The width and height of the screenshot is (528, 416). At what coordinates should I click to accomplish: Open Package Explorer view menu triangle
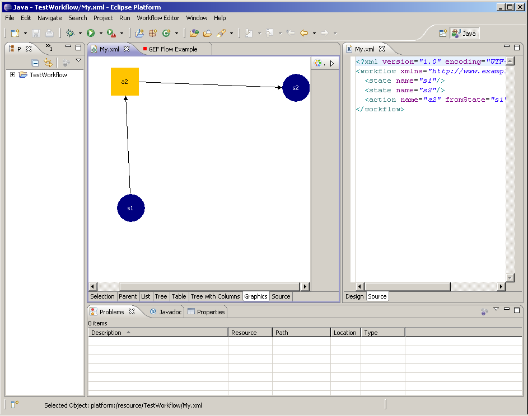tap(78, 60)
